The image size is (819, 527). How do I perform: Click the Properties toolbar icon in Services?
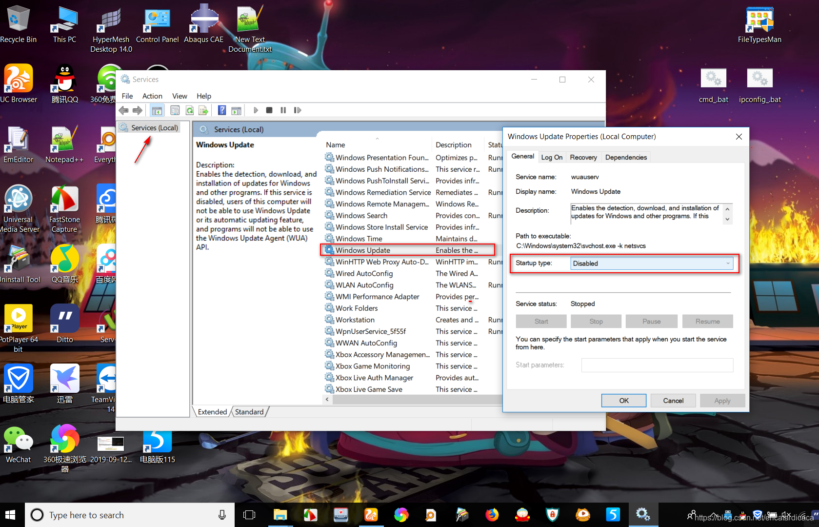click(175, 110)
